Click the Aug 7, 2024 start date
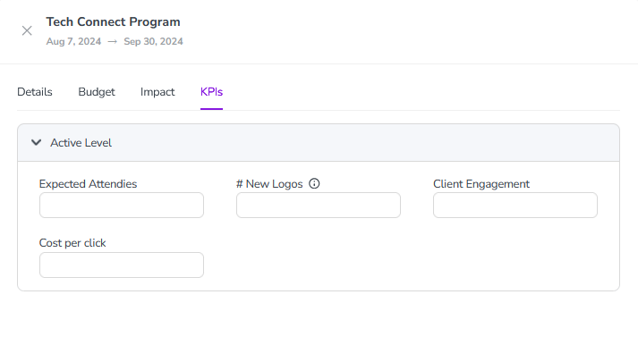This screenshot has width=638, height=345. 73,41
